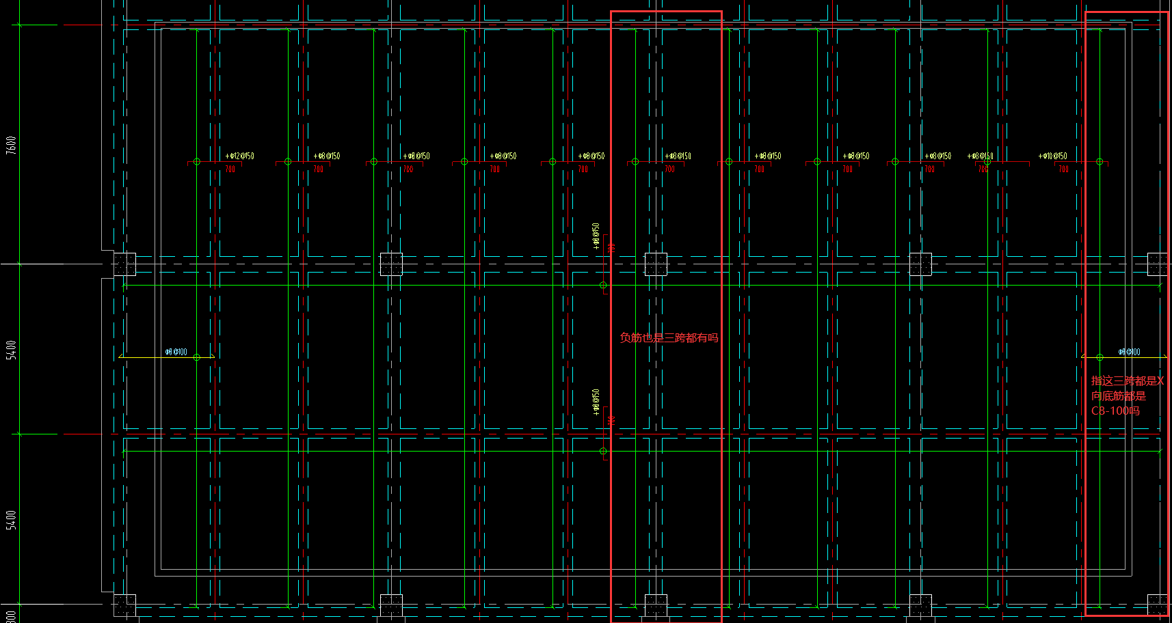Click green circle marker on left Φ8@100 line
Screen dimensions: 1172x623
pos(197,357)
